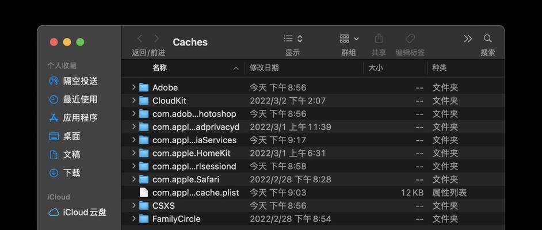542x230 pixels.
Task: Click file name com.appl...rlsessiond
Action: pyautogui.click(x=194, y=166)
